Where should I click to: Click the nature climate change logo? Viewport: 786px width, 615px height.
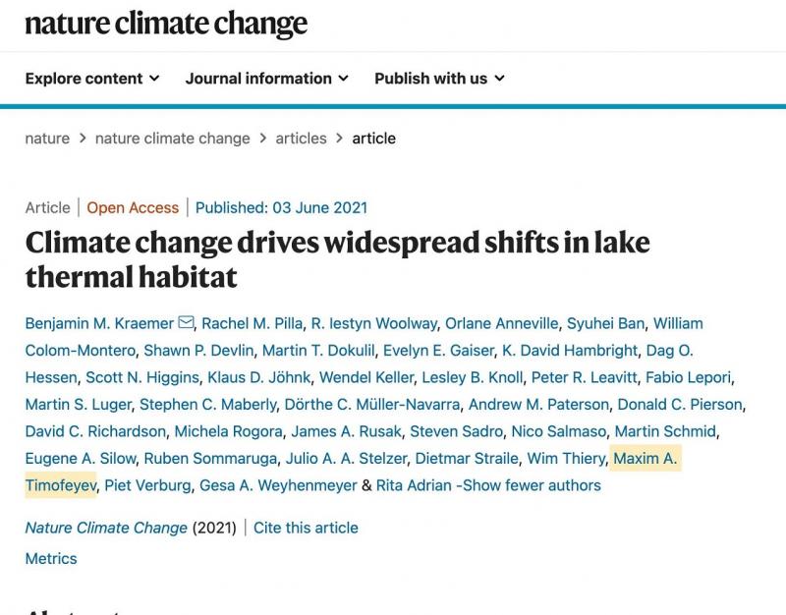(166, 24)
